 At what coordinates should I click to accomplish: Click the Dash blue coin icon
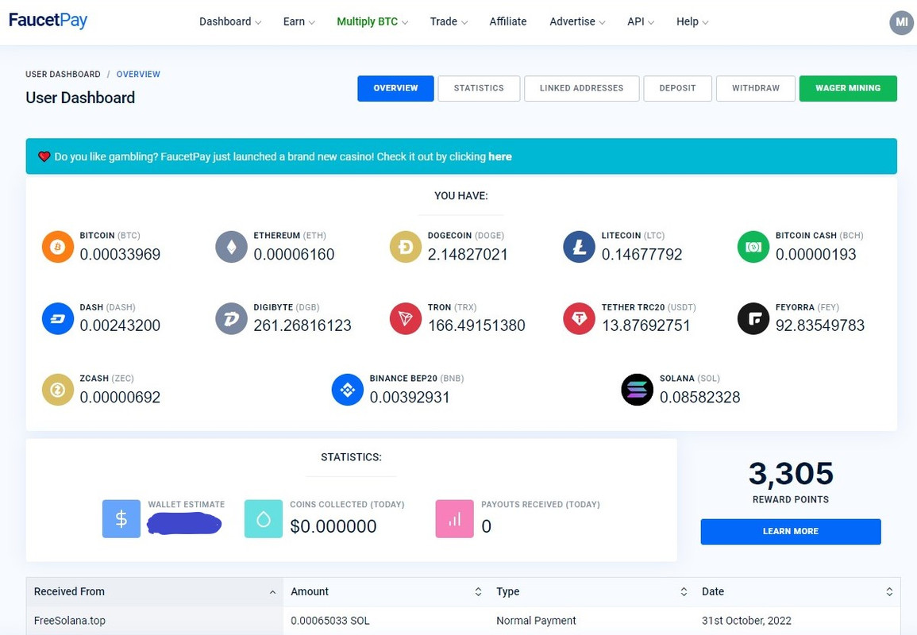(57, 318)
